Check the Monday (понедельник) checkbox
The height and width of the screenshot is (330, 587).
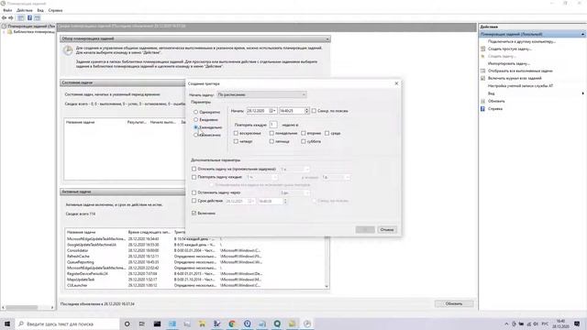pyautogui.click(x=271, y=133)
